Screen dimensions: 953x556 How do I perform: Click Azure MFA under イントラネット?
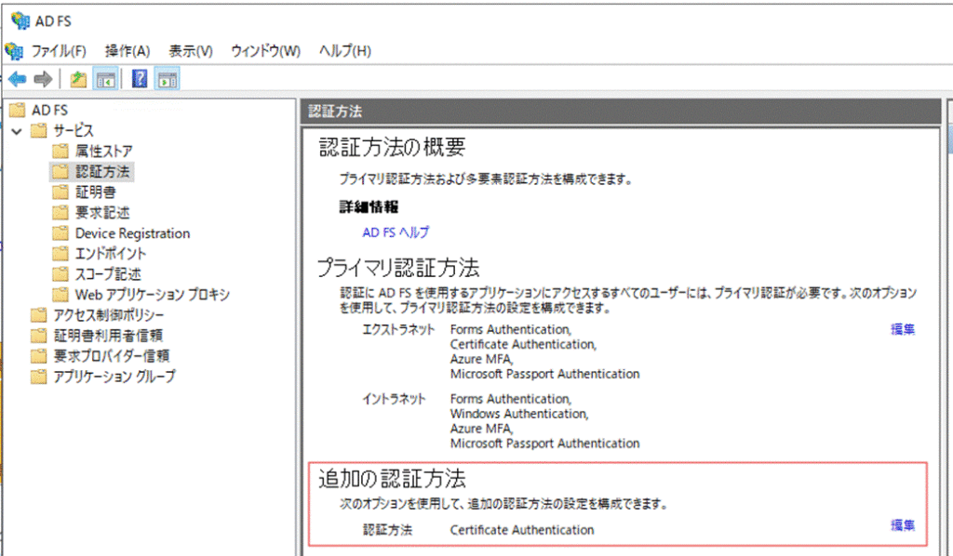pyautogui.click(x=482, y=429)
